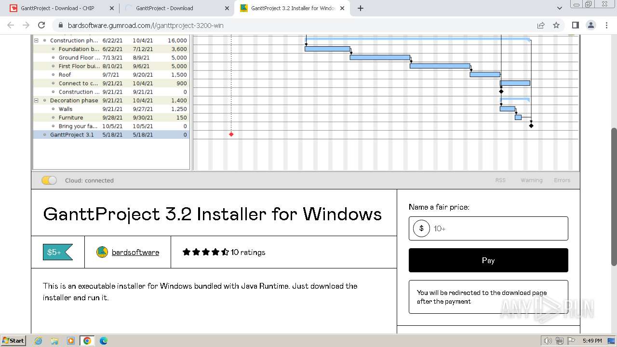Click the page vertical scrollbar thumb
617x347 pixels.
614,197
